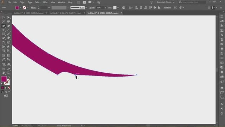Choose the Line Segment tool

pos(8,30)
